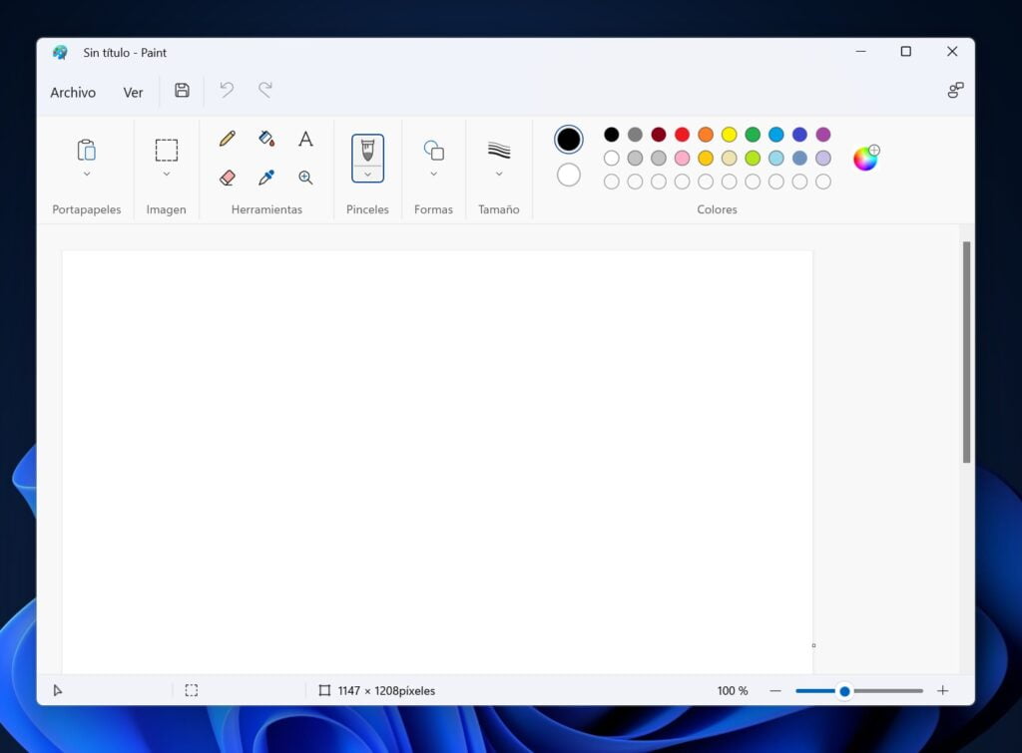Save the file with the floppy icon
This screenshot has height=753, width=1022.
182,91
